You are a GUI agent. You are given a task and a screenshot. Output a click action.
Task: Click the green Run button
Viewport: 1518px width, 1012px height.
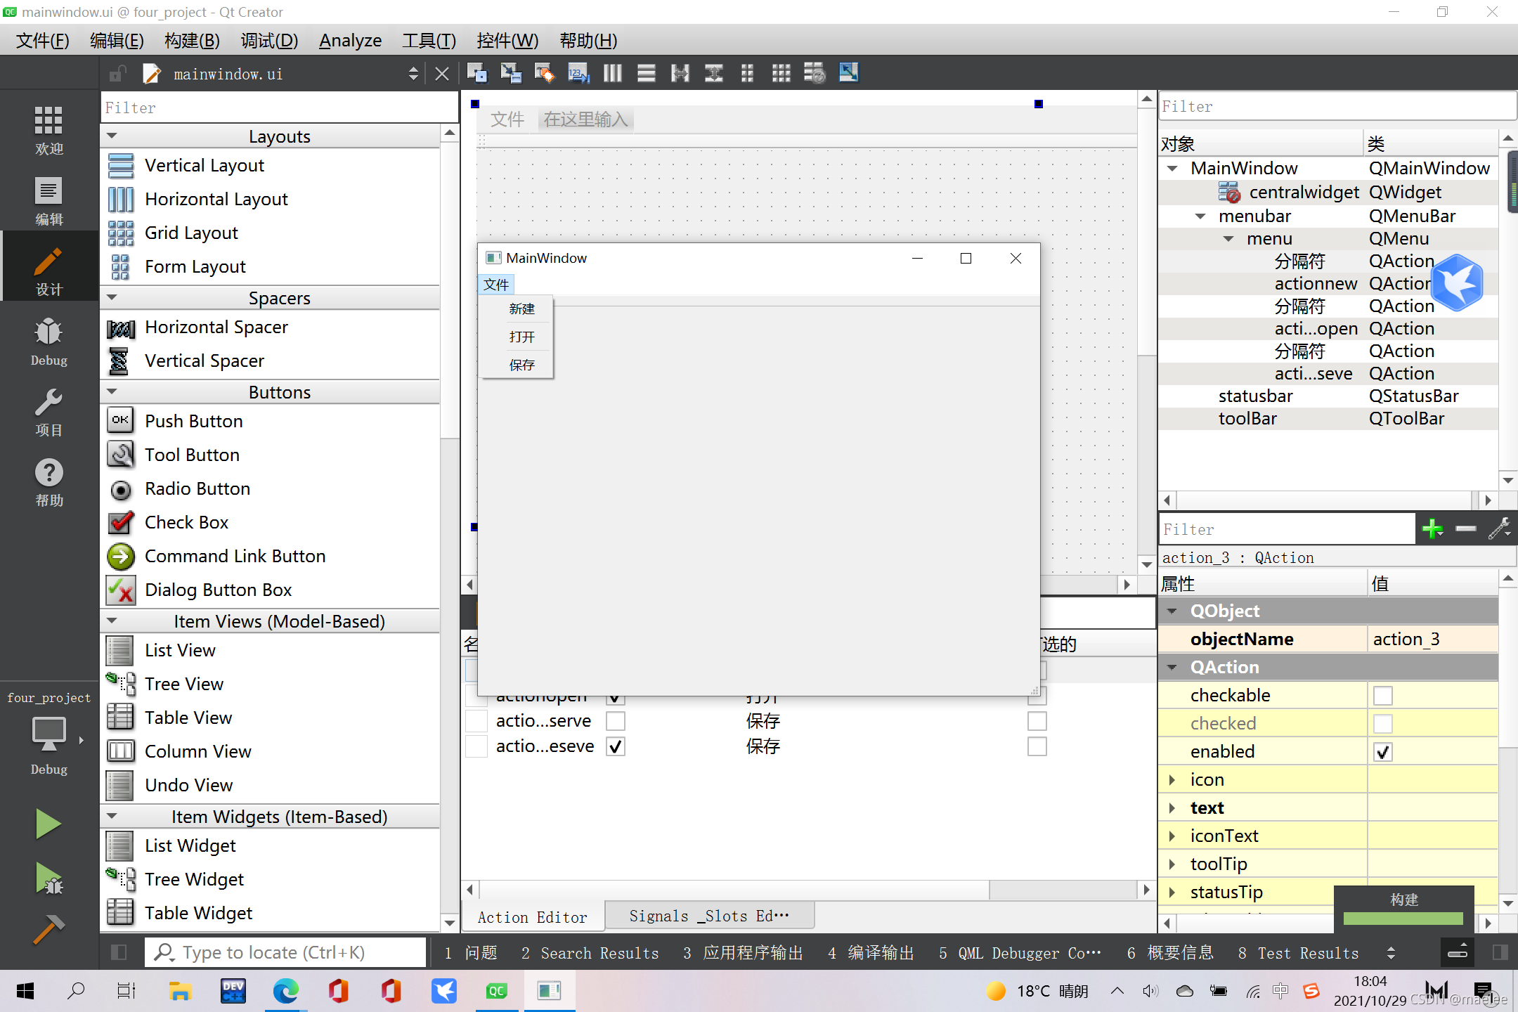point(48,824)
